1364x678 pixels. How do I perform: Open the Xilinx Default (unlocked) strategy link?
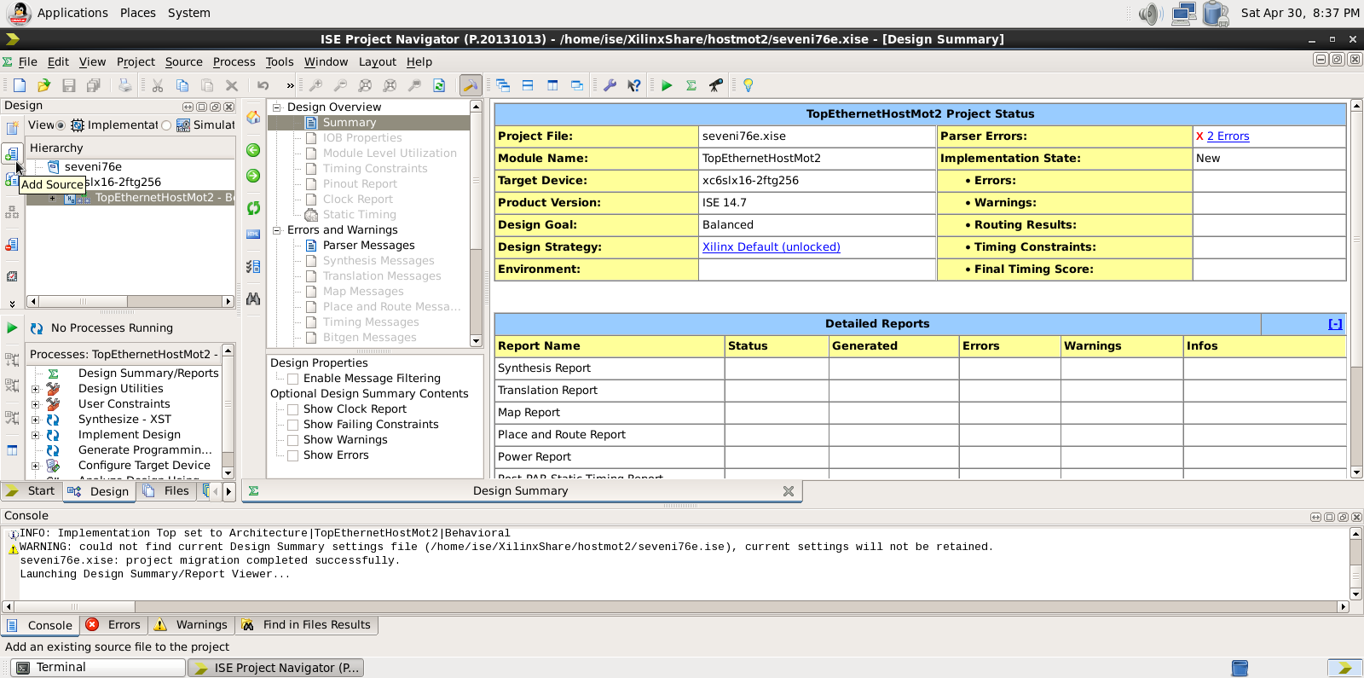click(771, 247)
